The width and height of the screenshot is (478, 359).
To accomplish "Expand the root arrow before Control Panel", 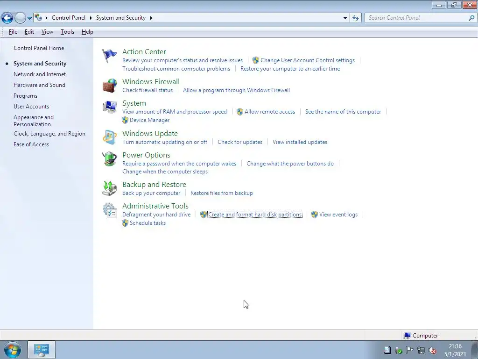I will tap(47, 18).
